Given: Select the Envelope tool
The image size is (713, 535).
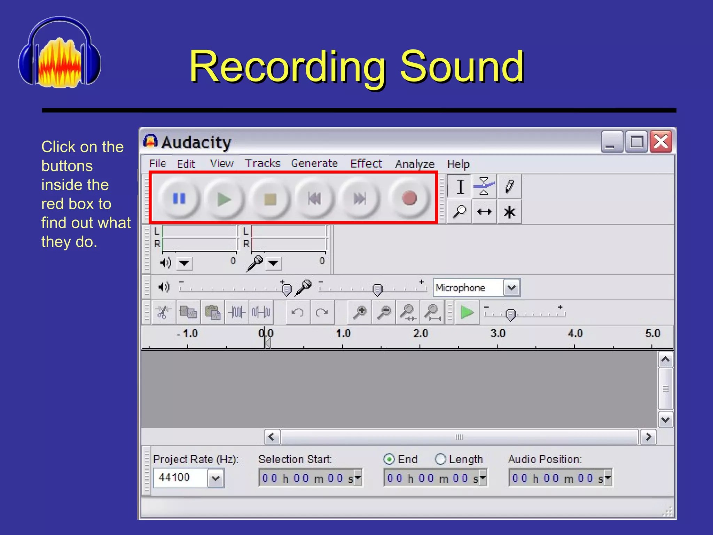Looking at the screenshot, I should (x=484, y=186).
